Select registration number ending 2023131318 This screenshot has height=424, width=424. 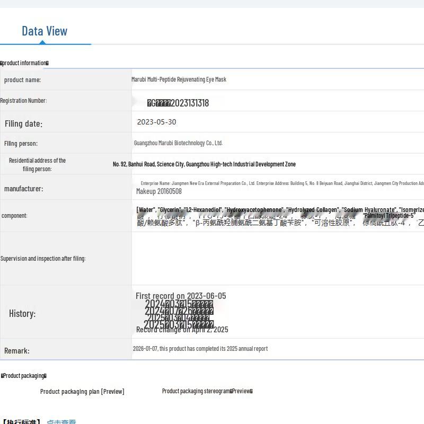[x=178, y=103]
